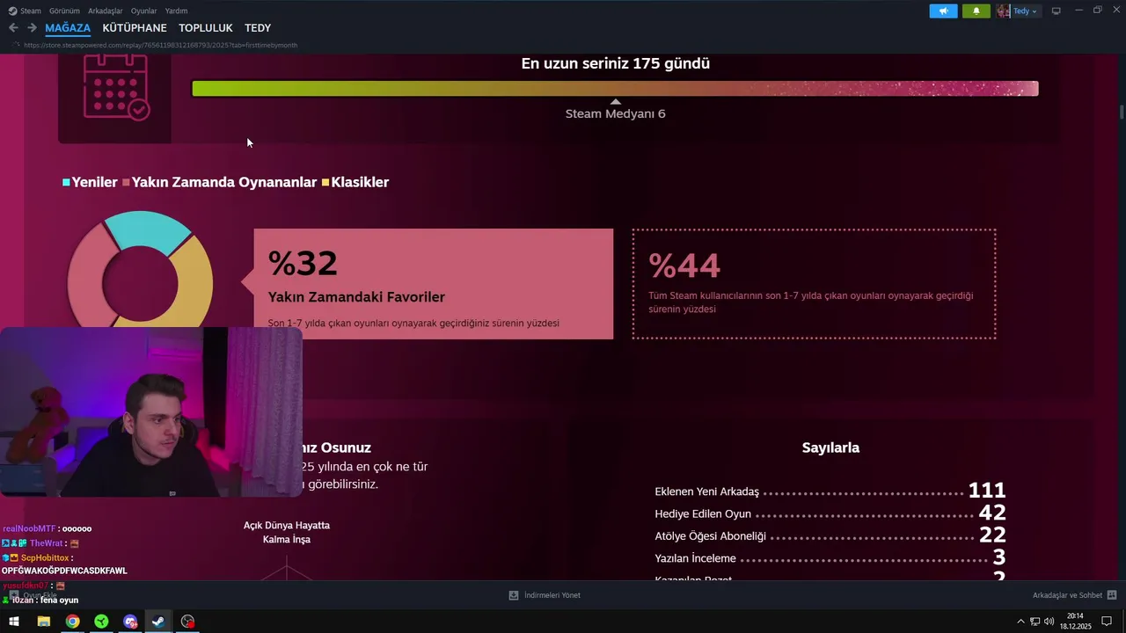Open the taskbar clock and date
1126x633 pixels.
point(1075,622)
